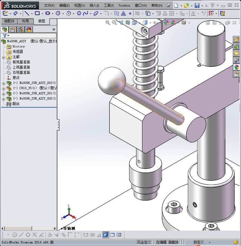Open the filter dropdown in the feature tree
The image size is (241, 246).
8,36
